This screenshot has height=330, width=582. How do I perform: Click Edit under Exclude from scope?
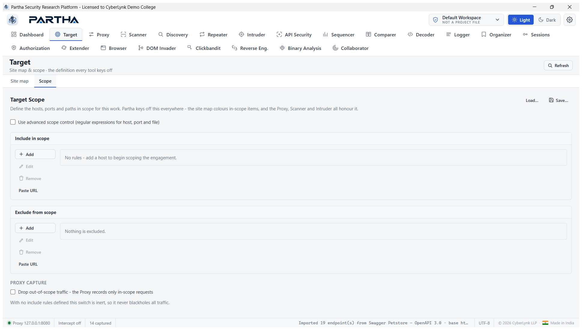click(26, 240)
